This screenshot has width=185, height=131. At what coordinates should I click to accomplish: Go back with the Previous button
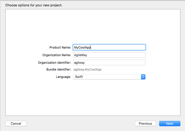coord(145,124)
